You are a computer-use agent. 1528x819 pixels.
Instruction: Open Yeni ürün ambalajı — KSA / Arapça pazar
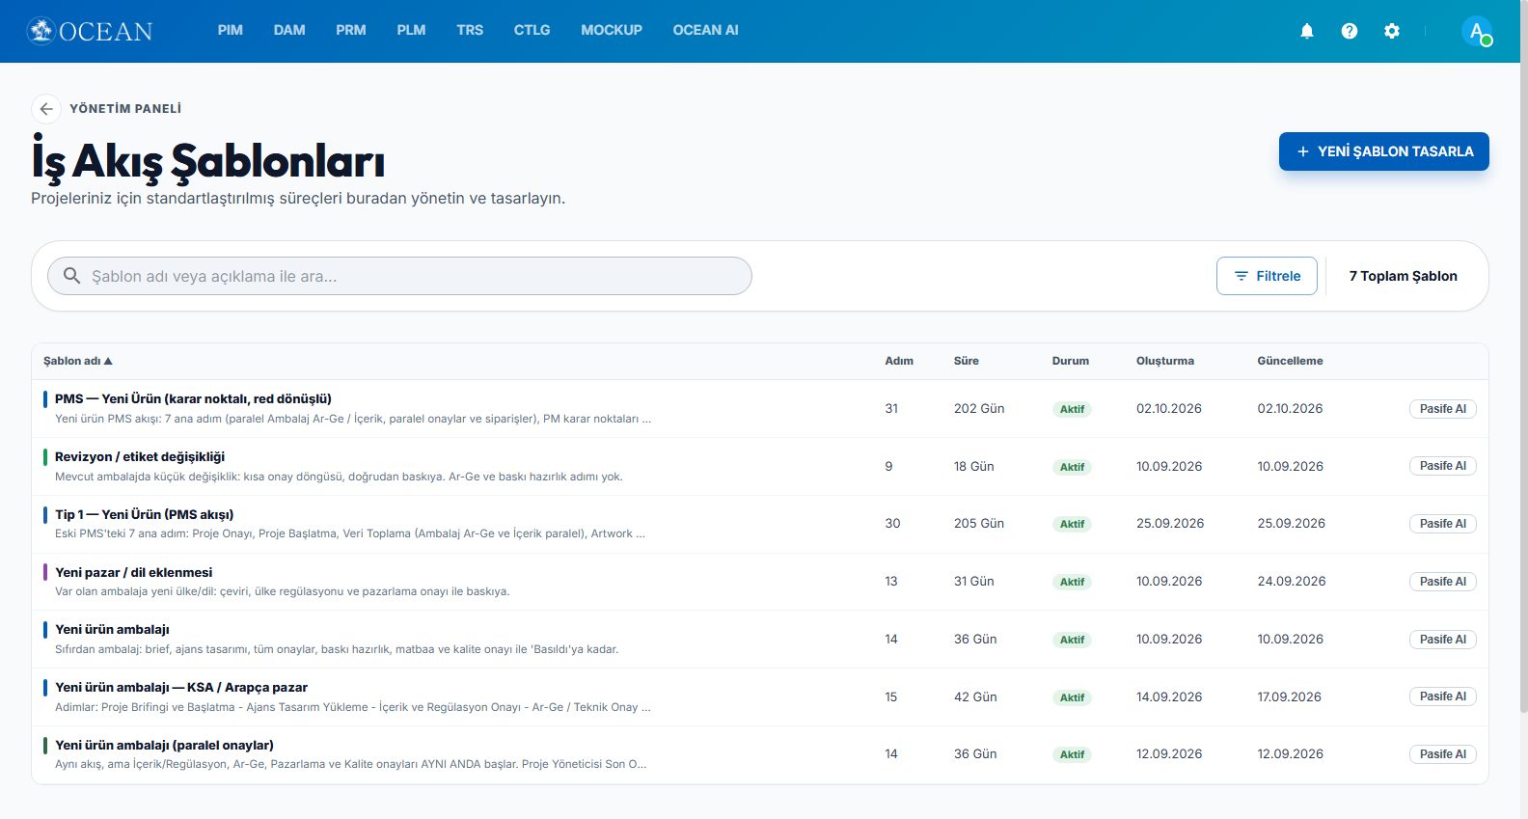point(181,687)
